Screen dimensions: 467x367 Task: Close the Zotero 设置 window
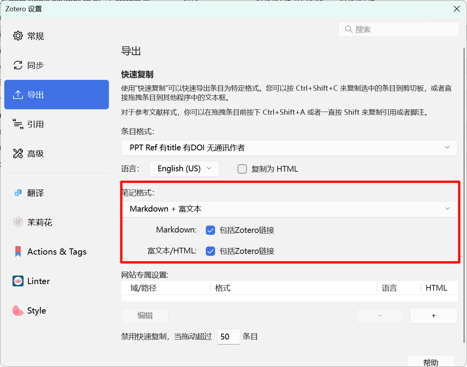point(457,9)
